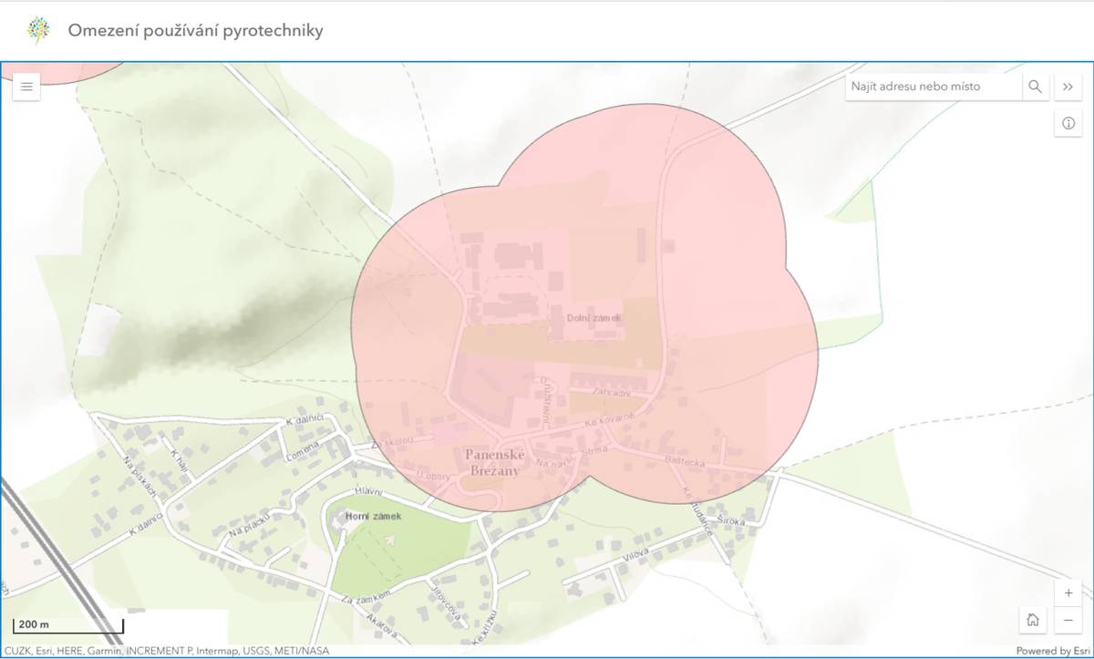The height and width of the screenshot is (659, 1094).
Task: Zoom out using the minus icon
Action: click(1068, 620)
